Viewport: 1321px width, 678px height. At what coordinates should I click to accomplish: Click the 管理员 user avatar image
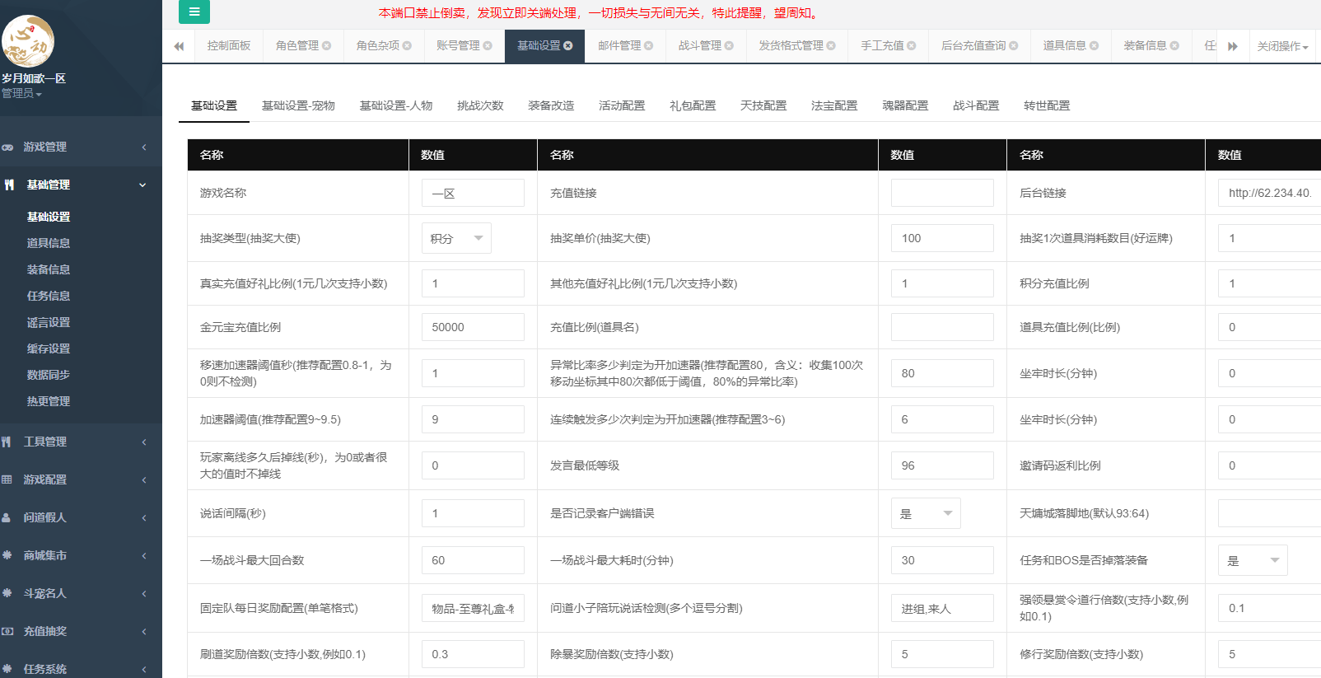point(28,41)
